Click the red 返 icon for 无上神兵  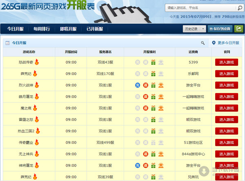[x=145, y=154]
